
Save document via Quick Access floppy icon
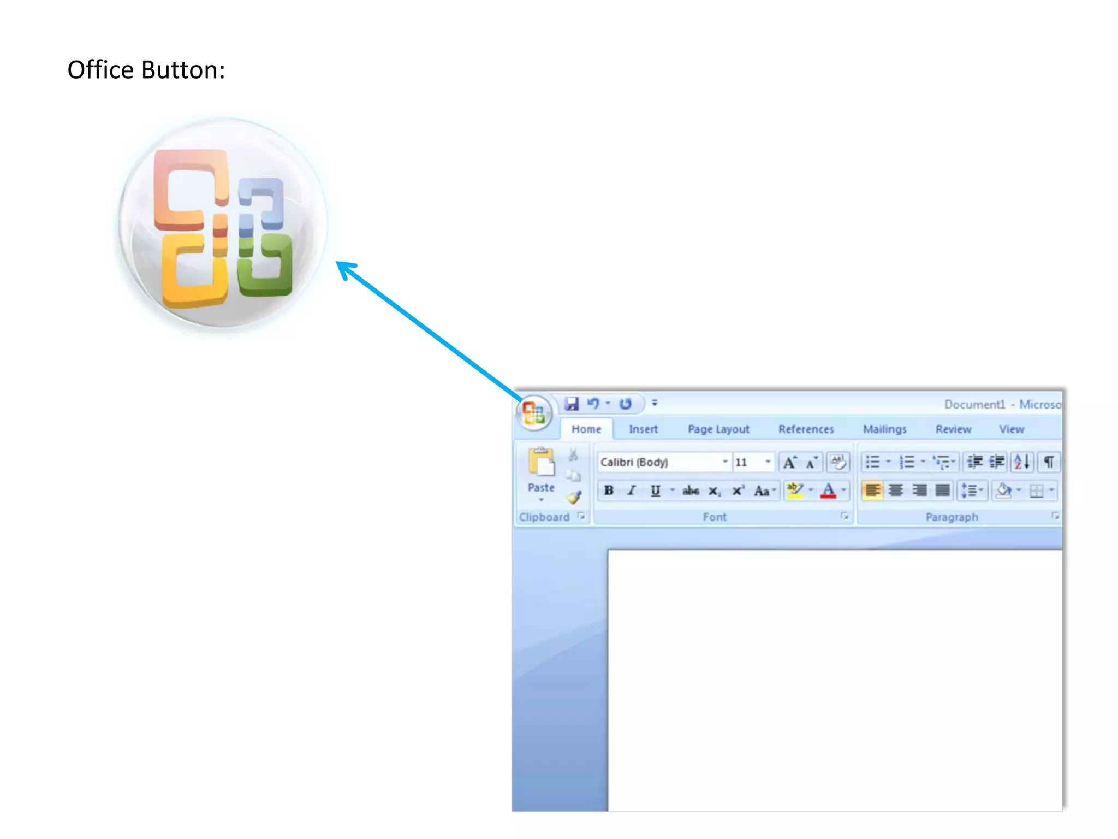click(x=572, y=404)
